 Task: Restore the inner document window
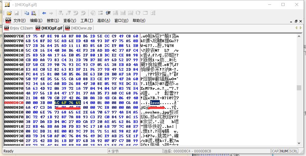coord(296,21)
